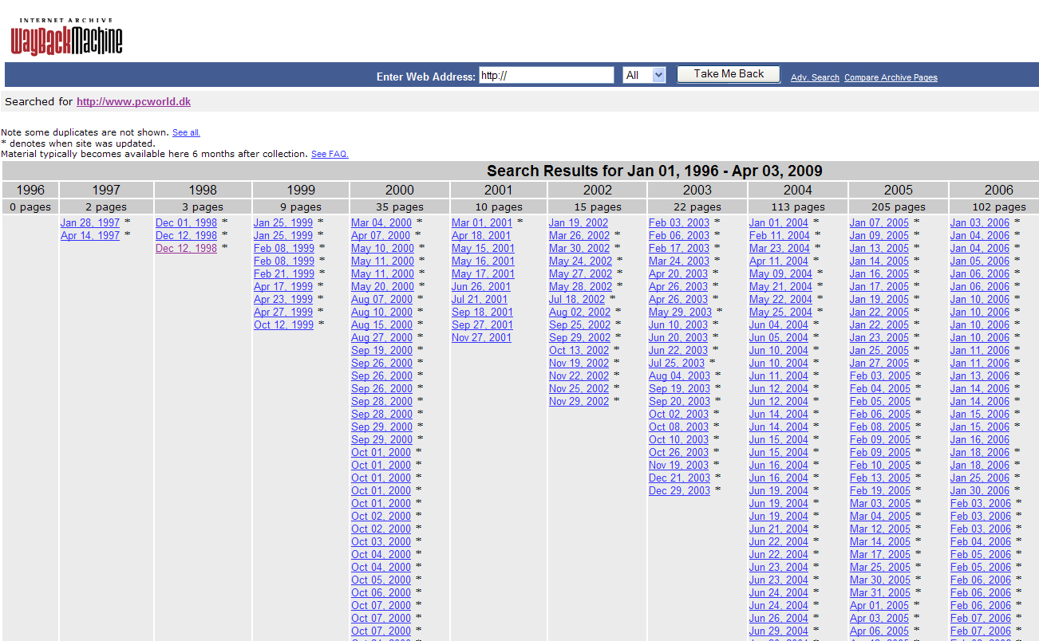1039x641 pixels.
Task: Open the Adv. Search link
Action: pos(815,77)
